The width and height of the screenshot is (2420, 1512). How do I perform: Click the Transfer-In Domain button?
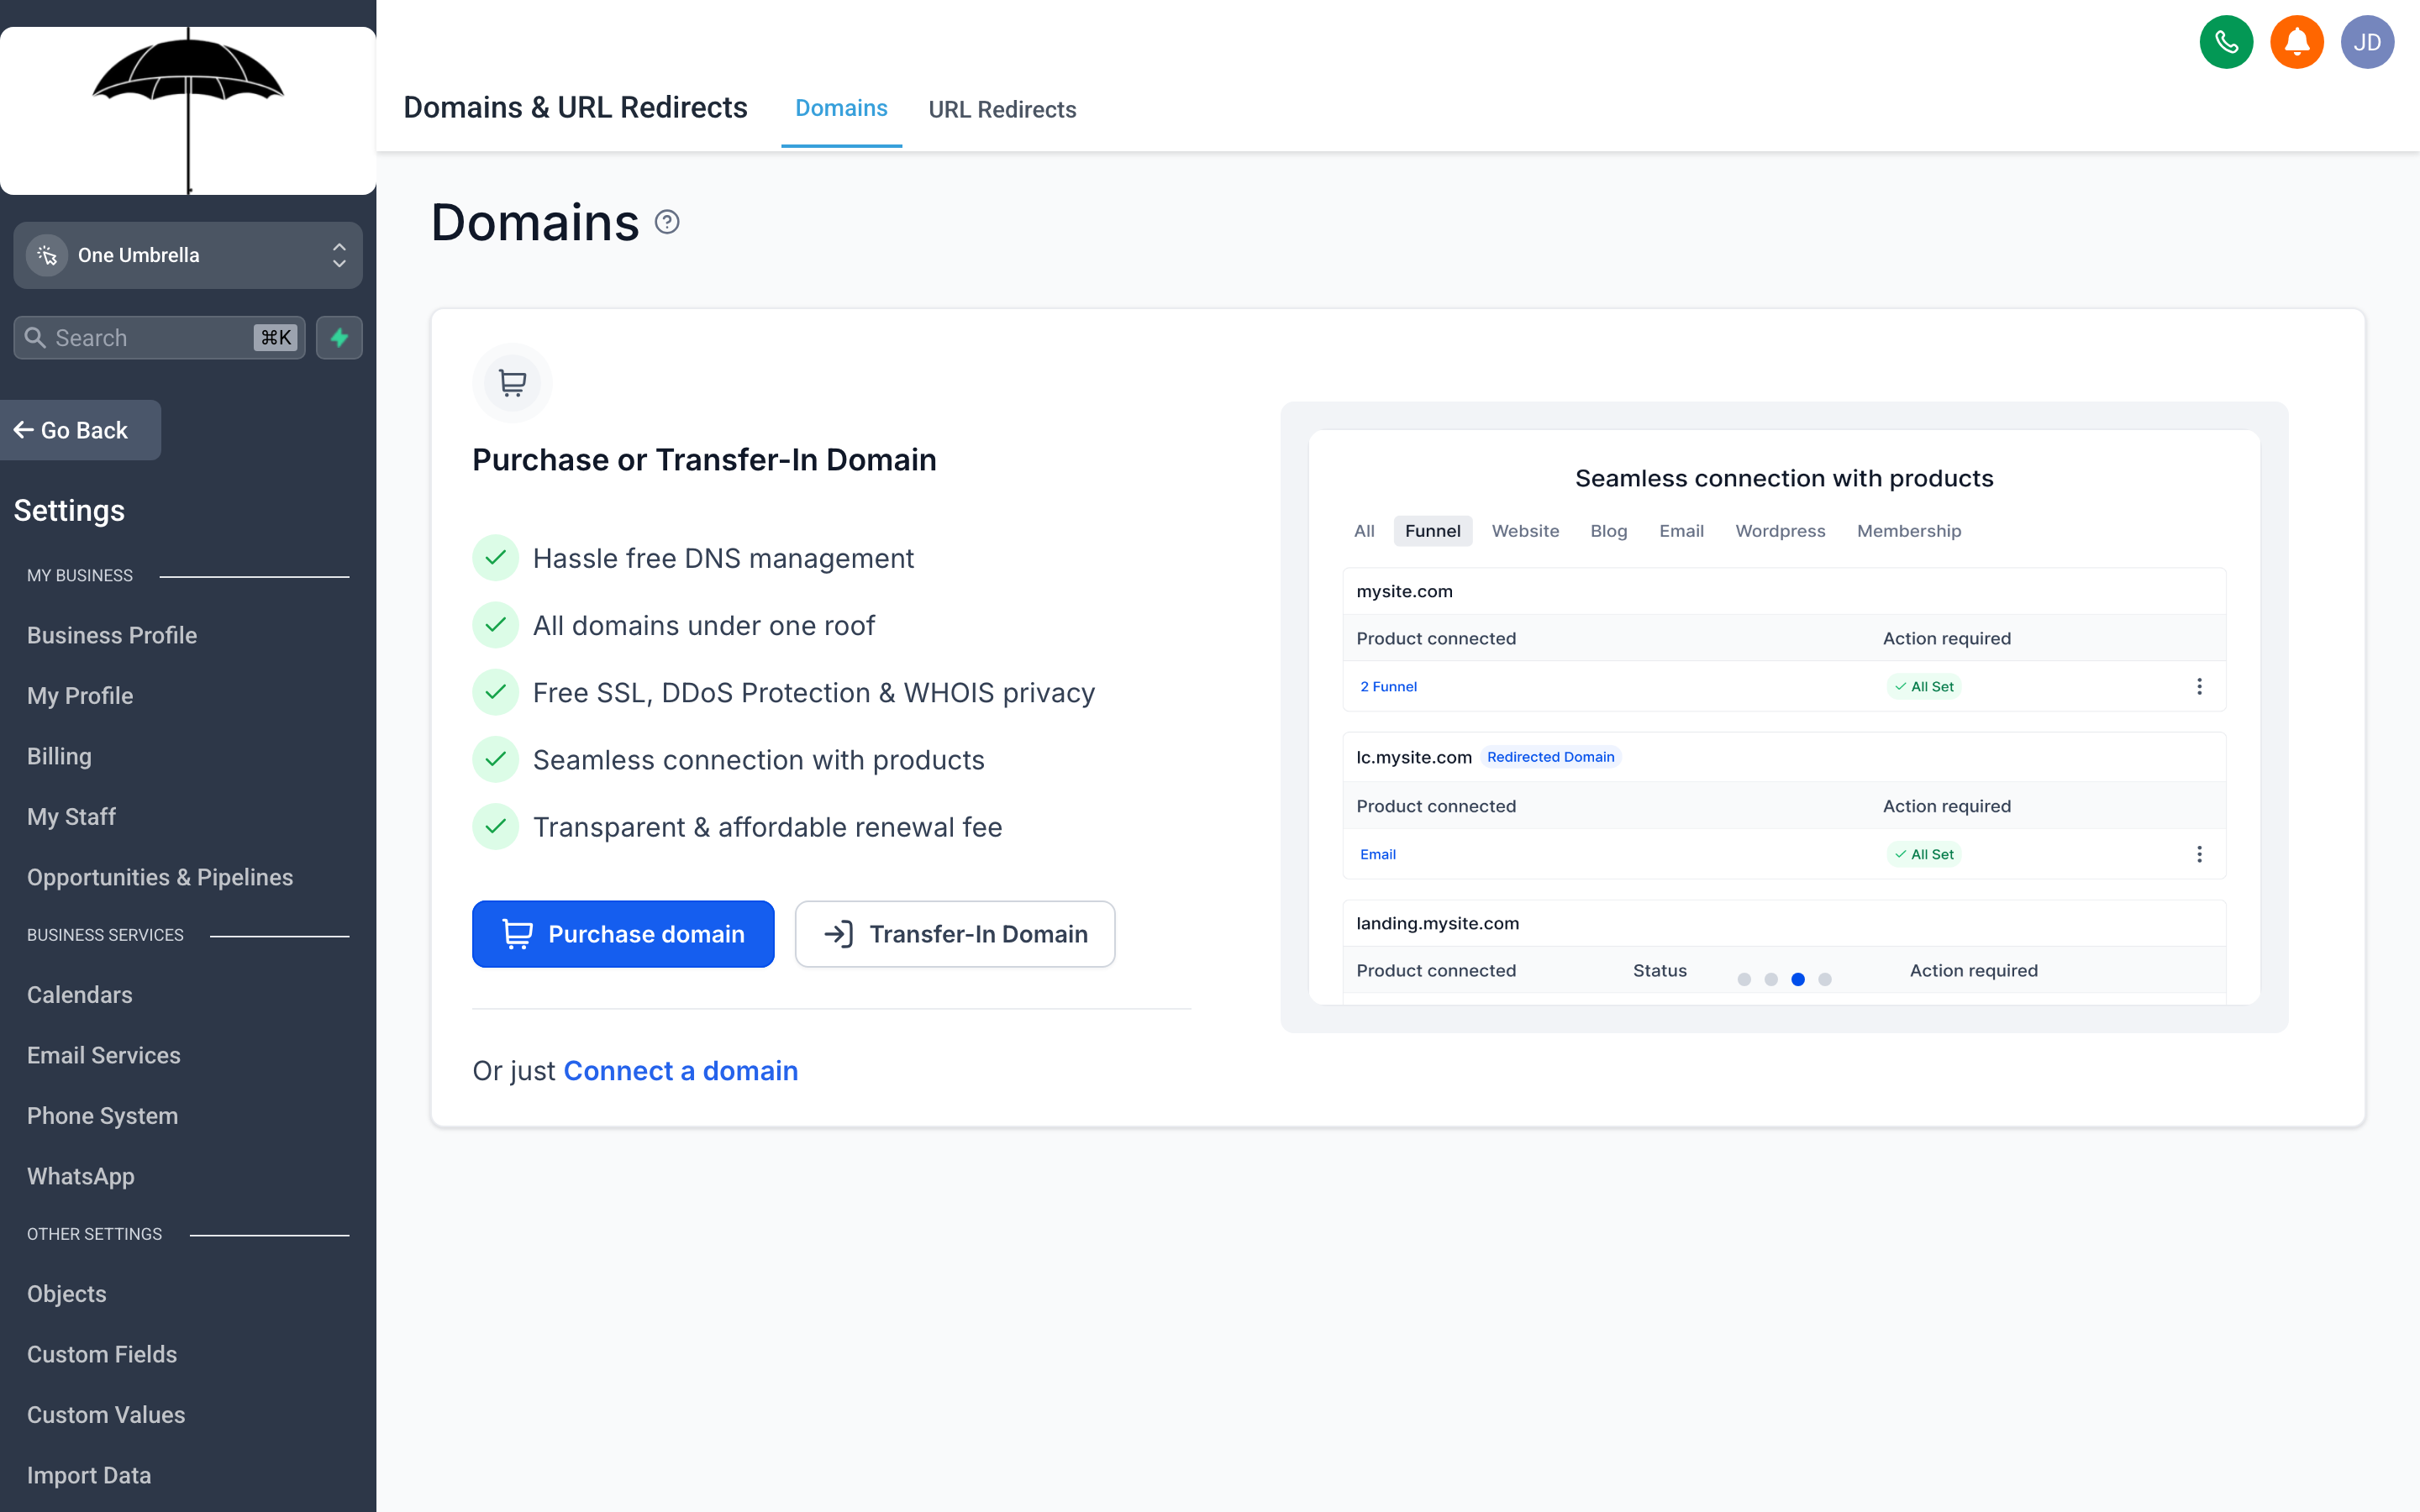point(955,934)
